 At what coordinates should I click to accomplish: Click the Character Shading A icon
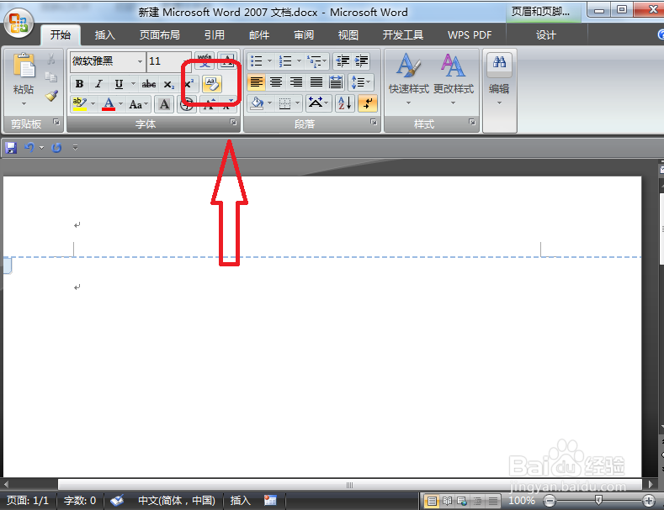164,103
